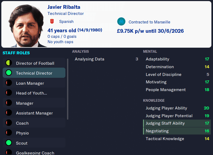This screenshot has width=213, height=155.
Task: Choose the Head of Youth role
Action: pos(31,93)
